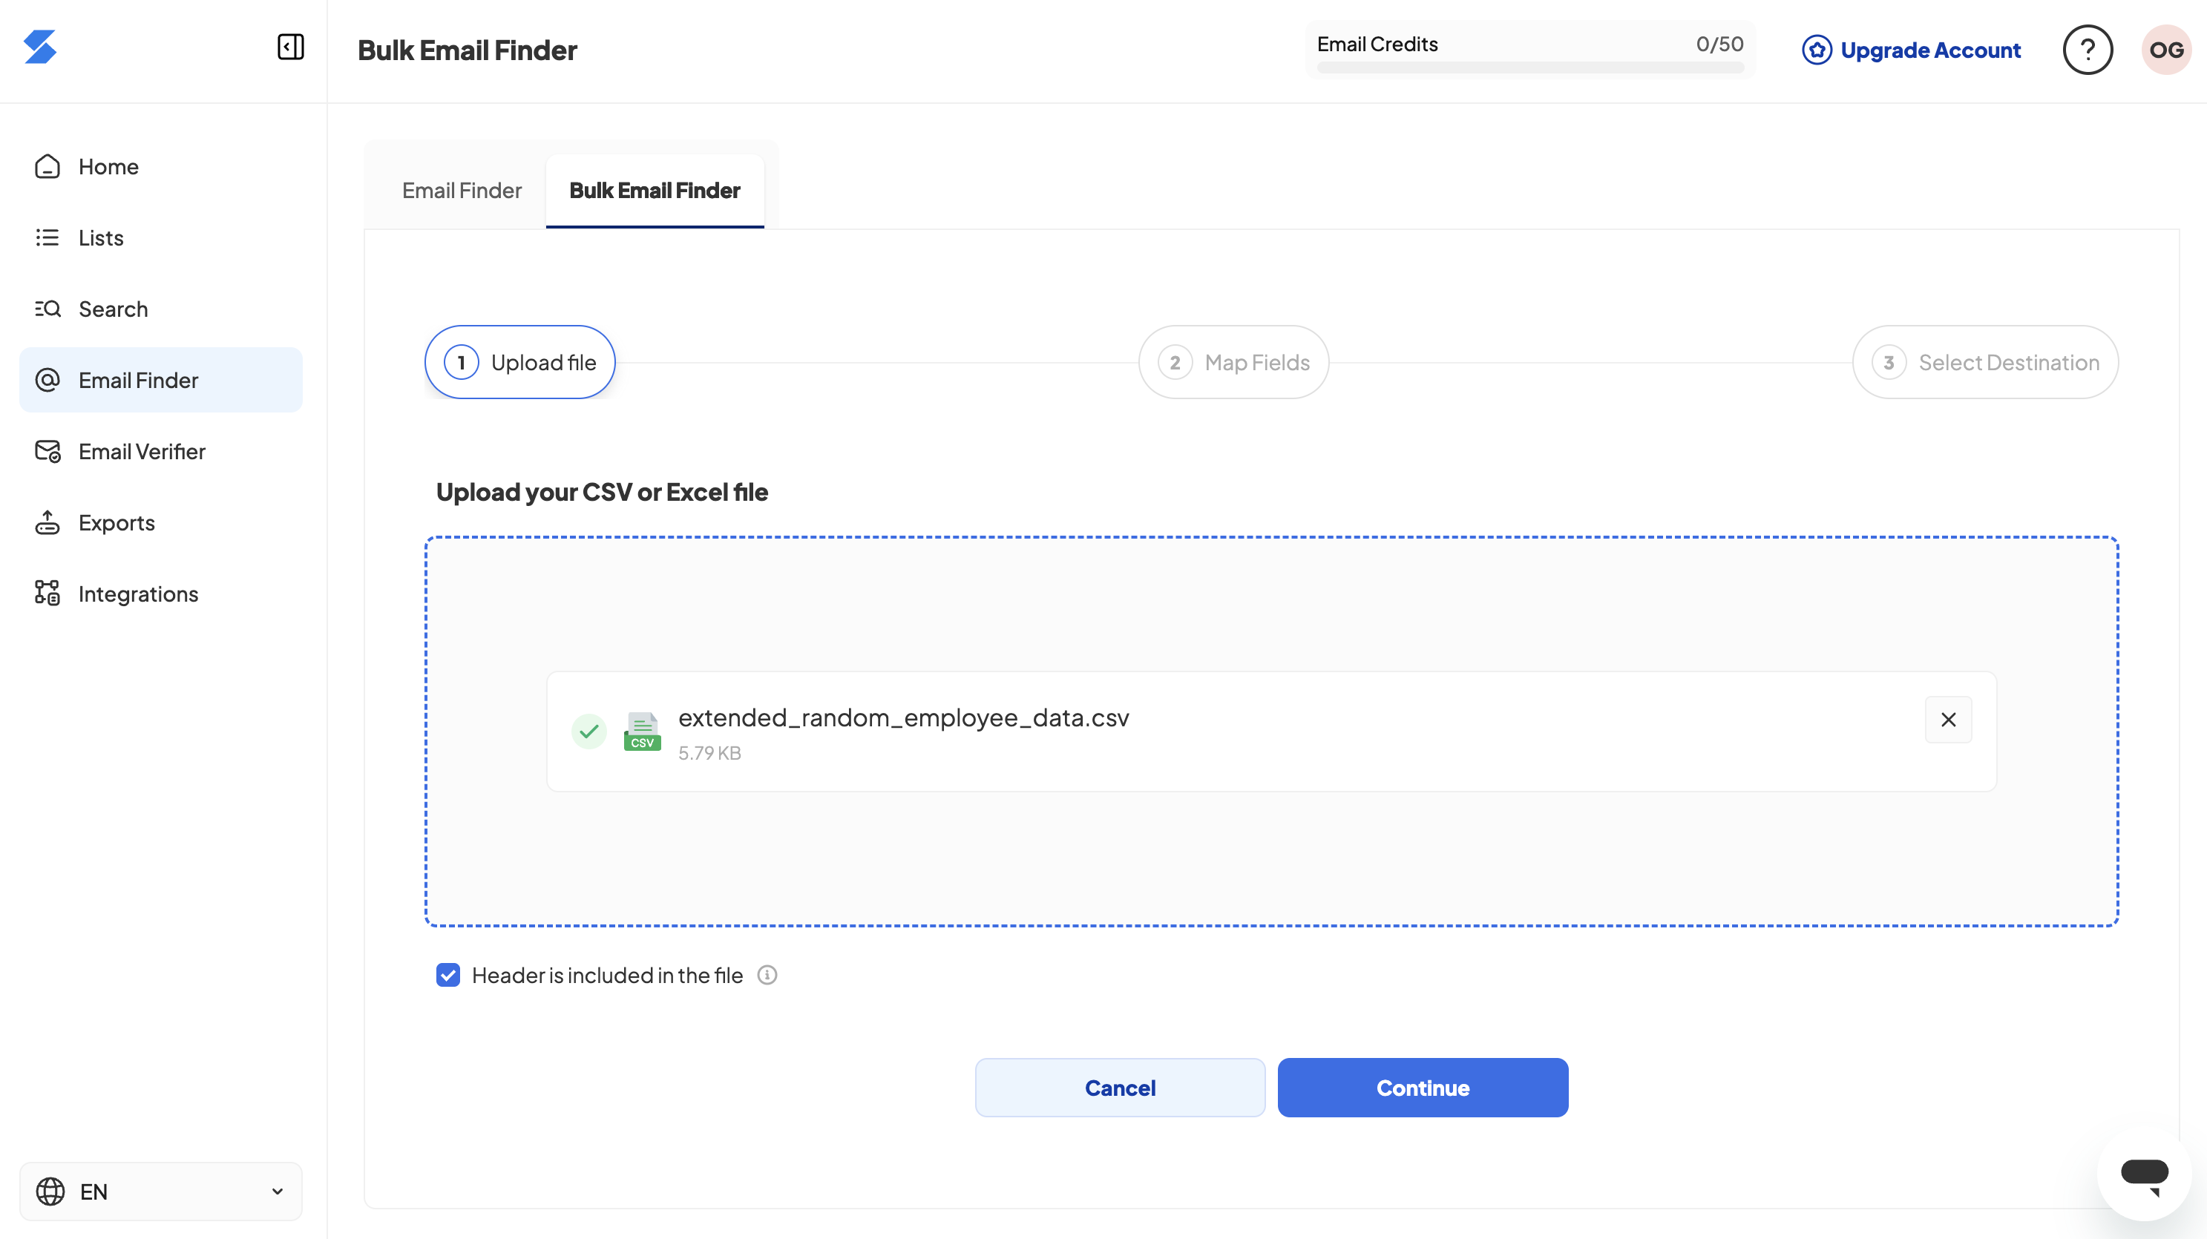
Task: Click the header info tooltip icon
Action: [767, 976]
